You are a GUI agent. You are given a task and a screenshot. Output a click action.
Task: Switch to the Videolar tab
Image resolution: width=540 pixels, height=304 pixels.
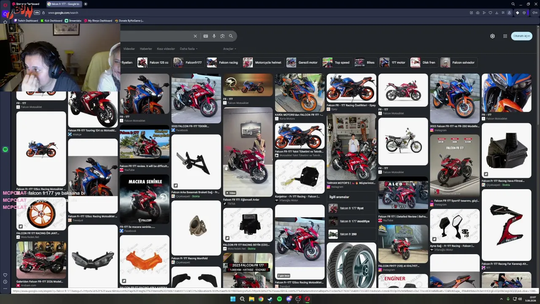(x=129, y=49)
